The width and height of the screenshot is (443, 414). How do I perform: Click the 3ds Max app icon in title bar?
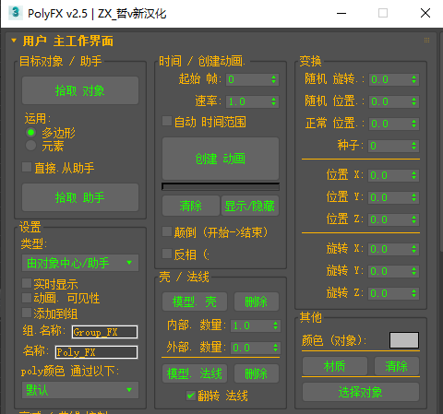pos(15,13)
